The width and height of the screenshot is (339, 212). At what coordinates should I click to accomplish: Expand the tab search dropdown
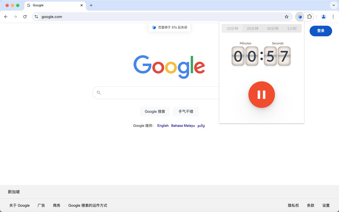334,5
